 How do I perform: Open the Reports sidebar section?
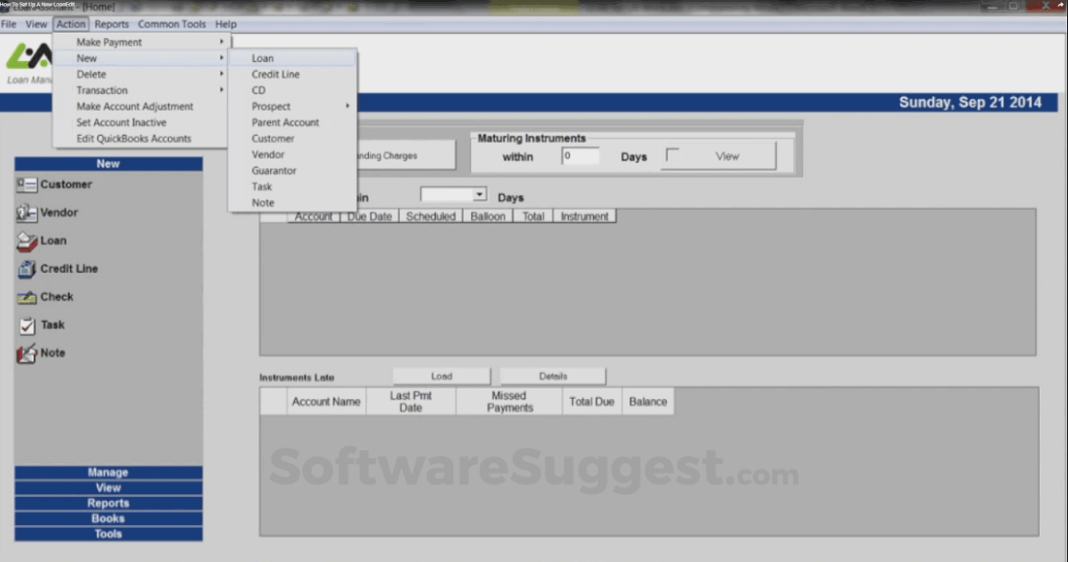109,503
